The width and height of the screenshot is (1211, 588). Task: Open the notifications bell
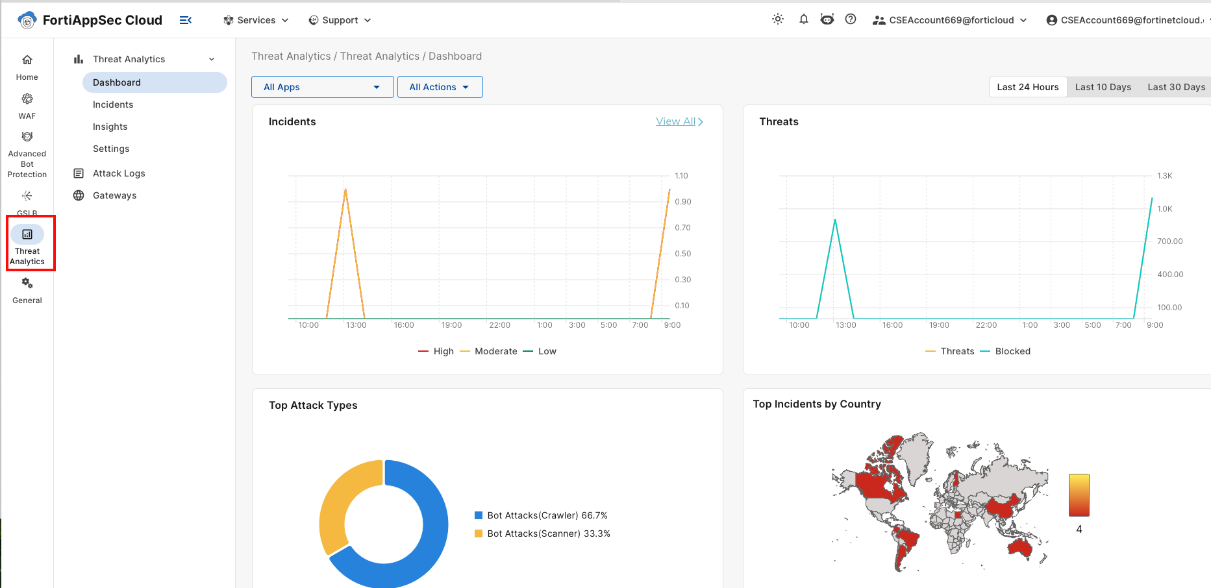[x=804, y=19]
